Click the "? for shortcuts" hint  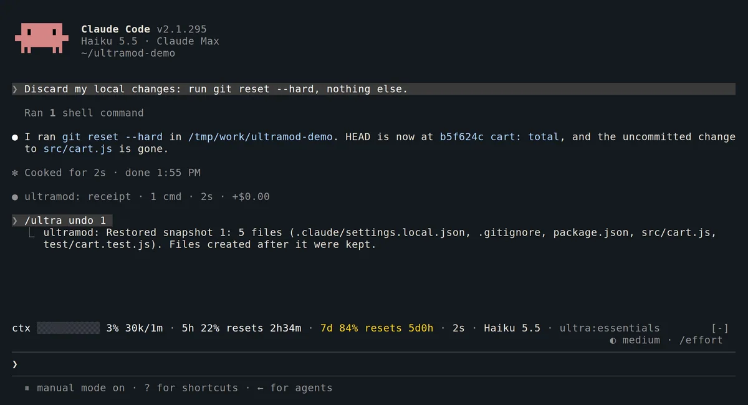pos(191,388)
